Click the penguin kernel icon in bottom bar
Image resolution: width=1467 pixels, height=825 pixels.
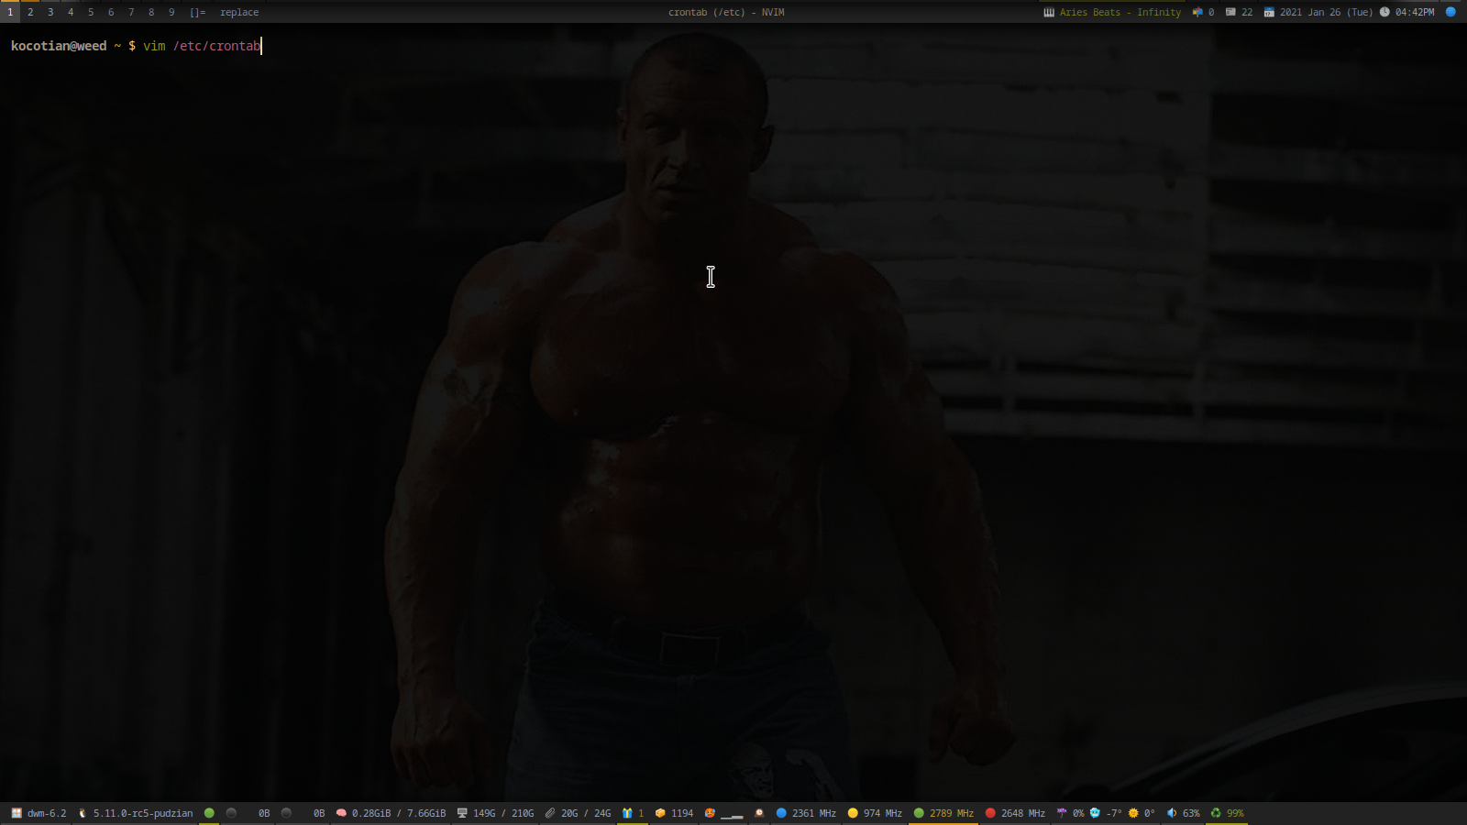pyautogui.click(x=83, y=813)
